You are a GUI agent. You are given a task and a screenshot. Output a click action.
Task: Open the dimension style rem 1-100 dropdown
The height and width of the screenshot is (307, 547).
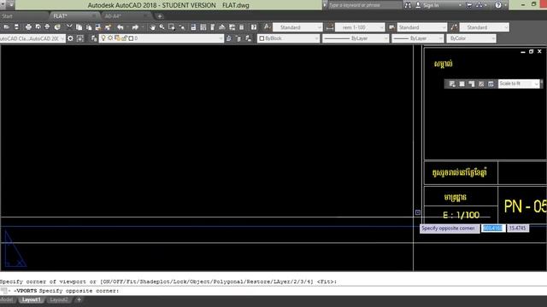coord(360,27)
